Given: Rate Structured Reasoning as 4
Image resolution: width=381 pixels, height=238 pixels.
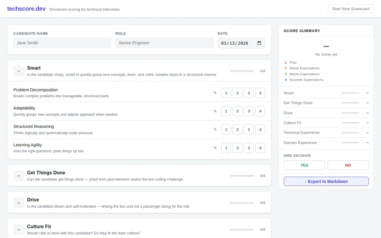Looking at the screenshot, I should tap(260, 129).
